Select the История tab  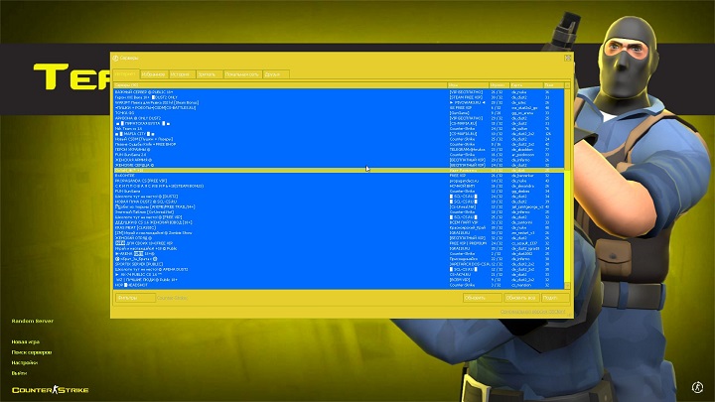pyautogui.click(x=180, y=74)
